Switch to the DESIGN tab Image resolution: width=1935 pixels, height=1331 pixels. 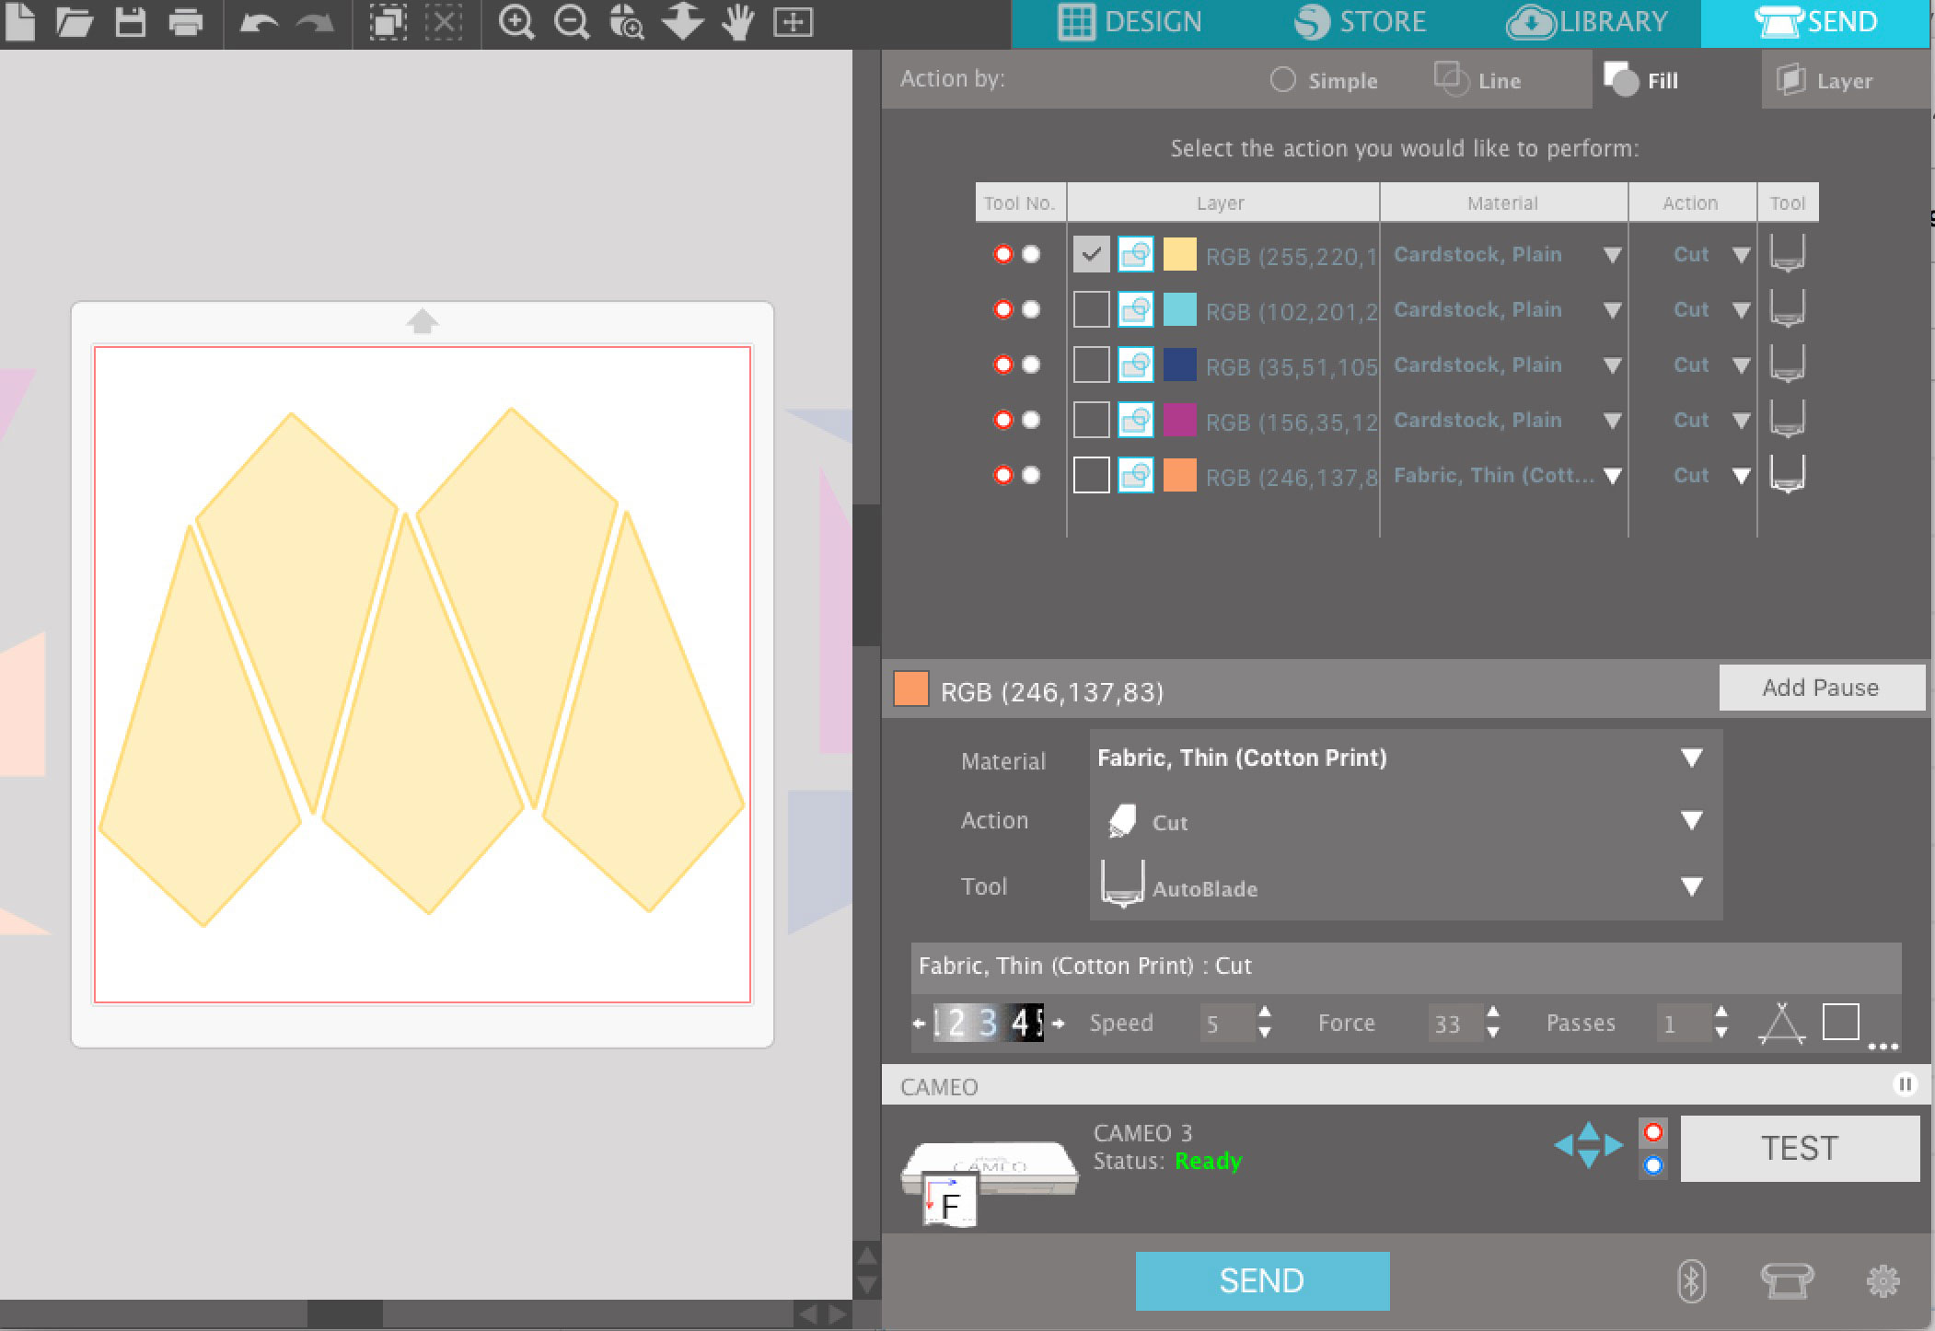[x=1129, y=22]
